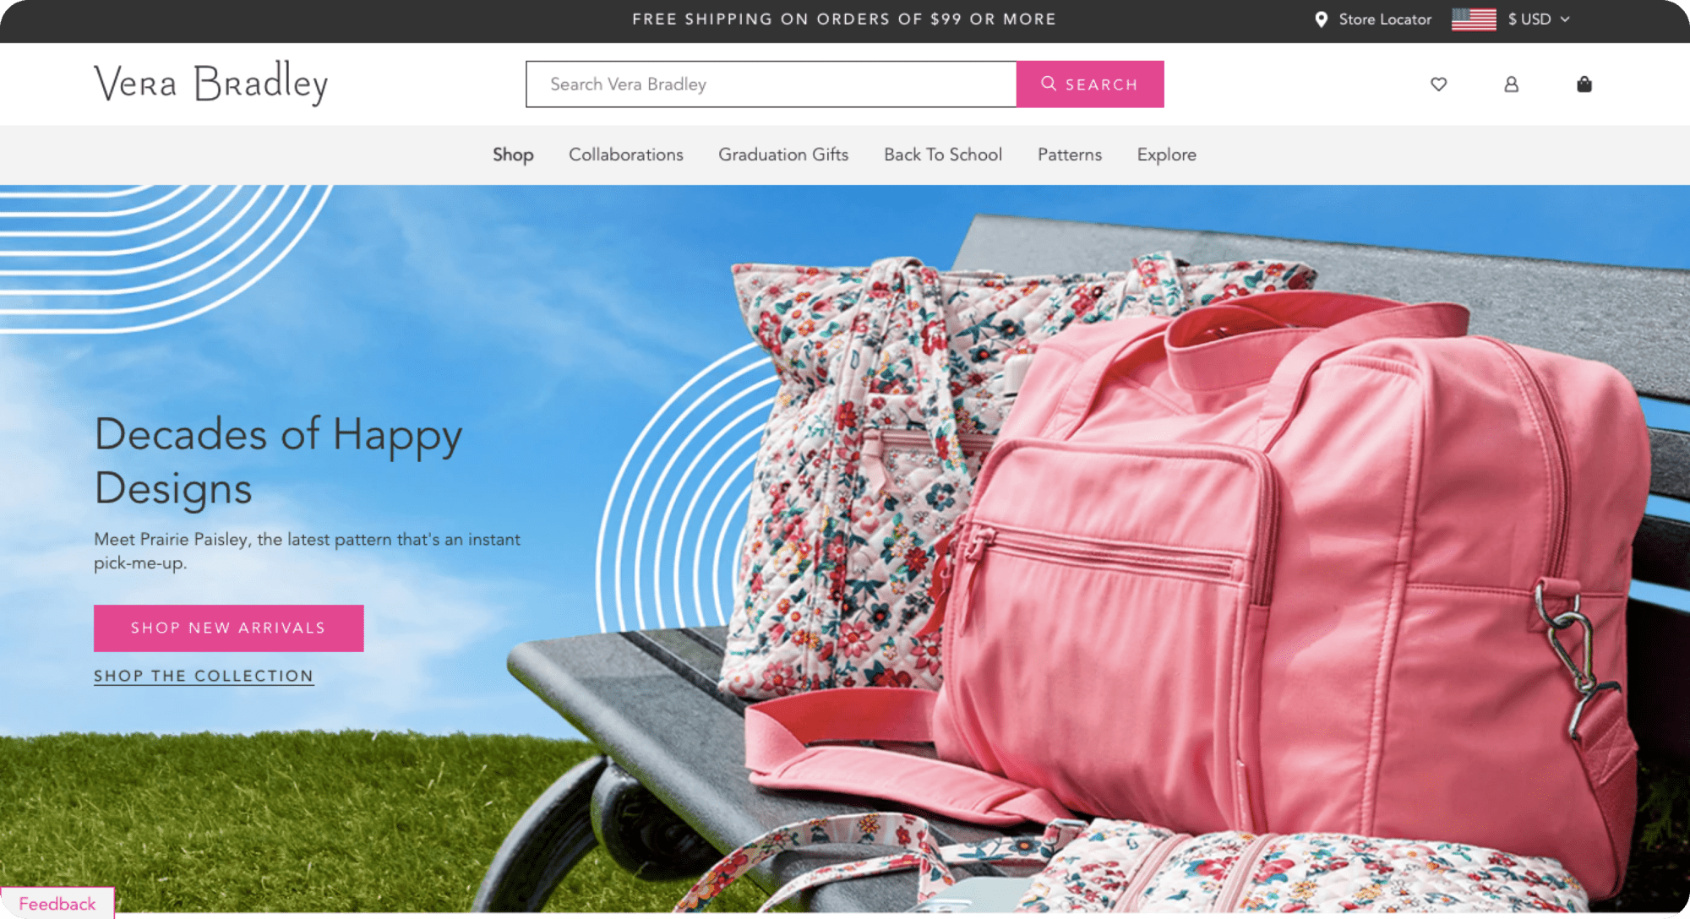Click the SHOP NEW ARRIVALS button
Screen dimensions: 1690x919
(229, 627)
